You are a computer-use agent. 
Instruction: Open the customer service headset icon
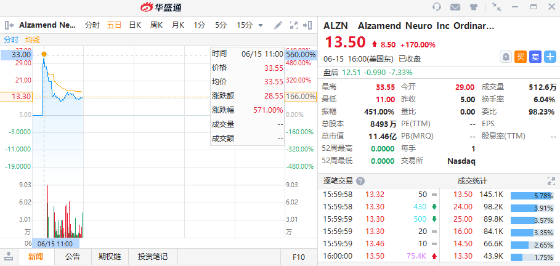(436, 7)
